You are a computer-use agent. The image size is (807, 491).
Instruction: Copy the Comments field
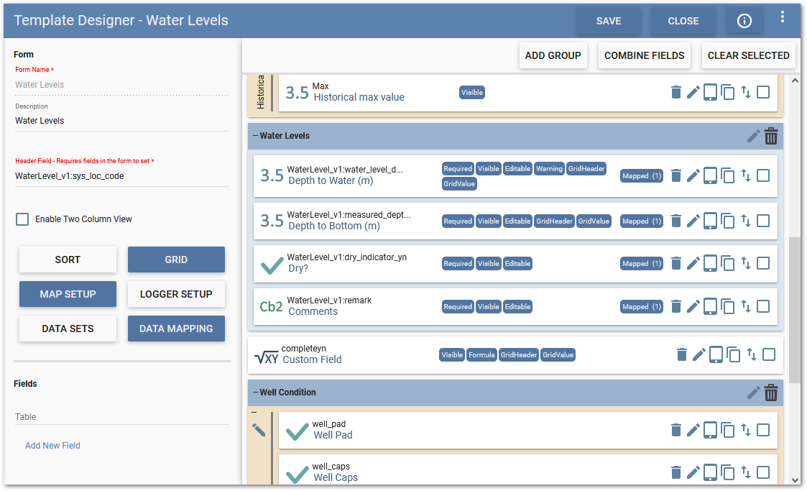click(x=728, y=307)
